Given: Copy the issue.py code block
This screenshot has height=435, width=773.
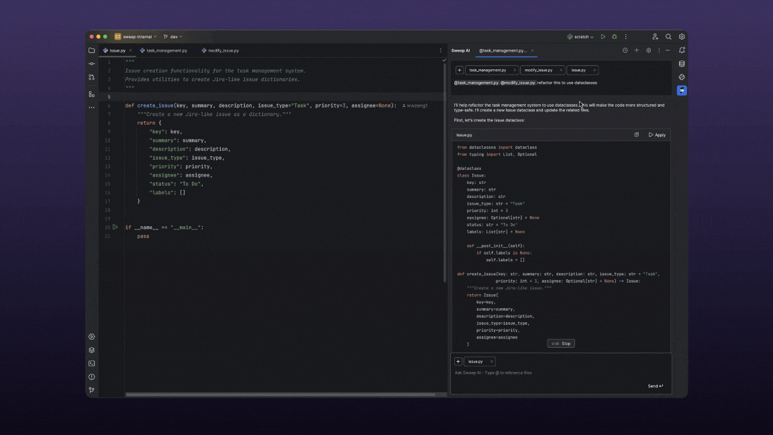Looking at the screenshot, I should click(636, 135).
